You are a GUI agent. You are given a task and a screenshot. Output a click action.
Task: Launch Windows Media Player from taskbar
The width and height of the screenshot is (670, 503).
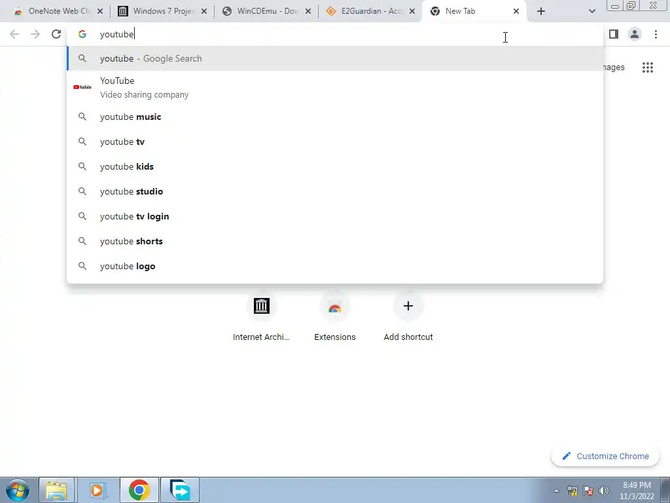click(x=97, y=490)
